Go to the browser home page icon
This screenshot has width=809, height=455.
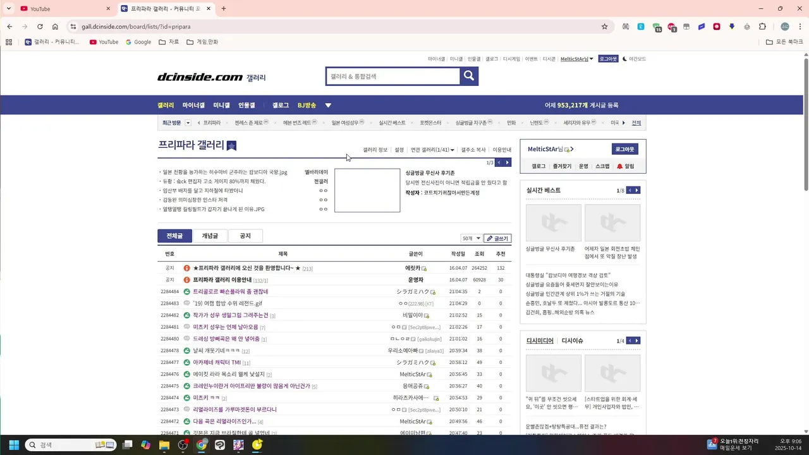[55, 27]
